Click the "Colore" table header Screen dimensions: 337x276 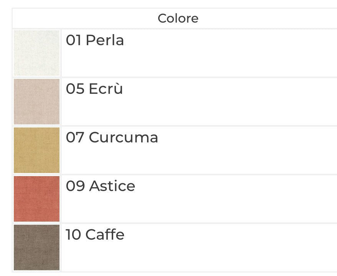[178, 18]
